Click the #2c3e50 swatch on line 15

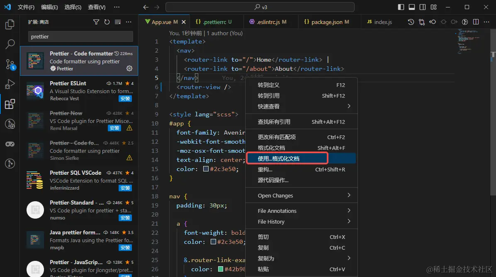tap(206, 169)
